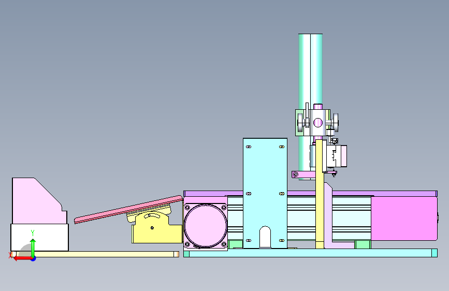Select the tall cyan vertical column
The width and height of the screenshot is (449, 291).
click(310, 71)
